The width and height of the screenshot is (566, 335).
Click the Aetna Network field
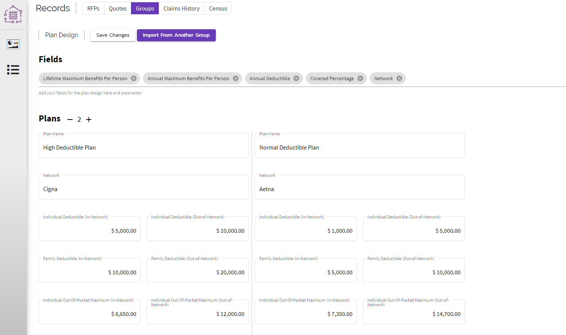tap(360, 189)
